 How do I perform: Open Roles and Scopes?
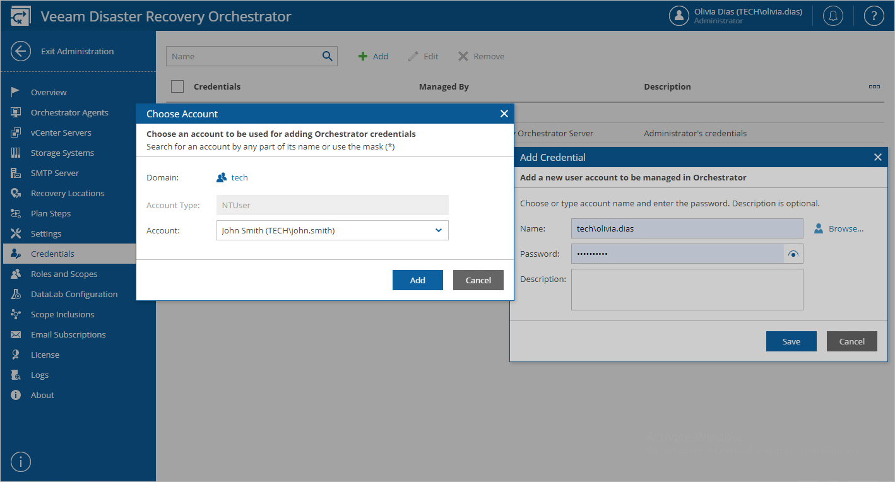(x=64, y=274)
